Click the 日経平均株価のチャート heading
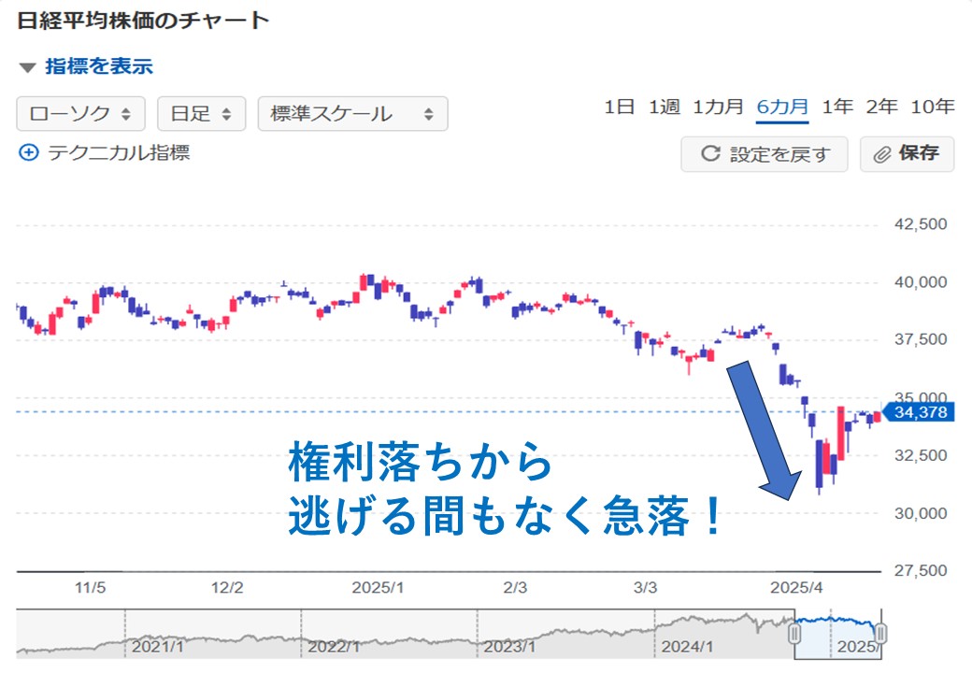The image size is (972, 673). coord(143,21)
